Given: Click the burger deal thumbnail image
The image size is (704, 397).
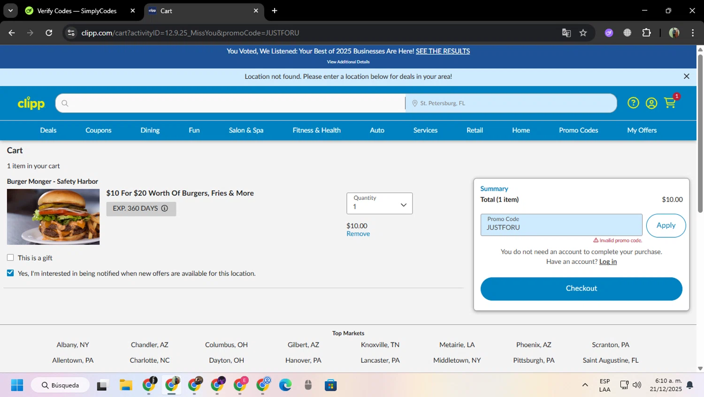Looking at the screenshot, I should 53,217.
